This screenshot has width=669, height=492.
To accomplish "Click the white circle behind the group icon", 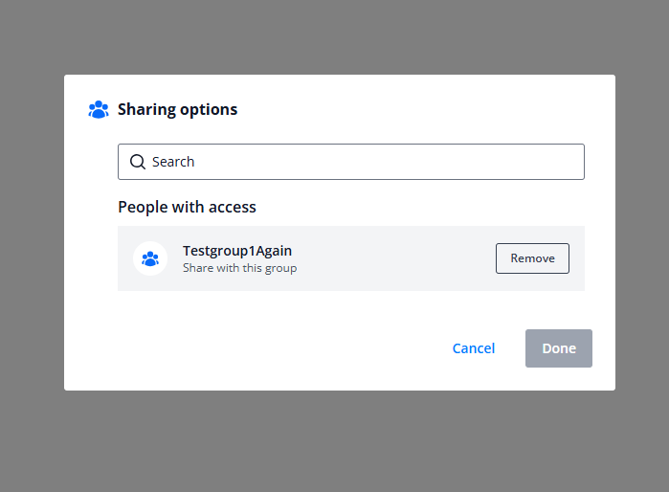I will point(150,258).
